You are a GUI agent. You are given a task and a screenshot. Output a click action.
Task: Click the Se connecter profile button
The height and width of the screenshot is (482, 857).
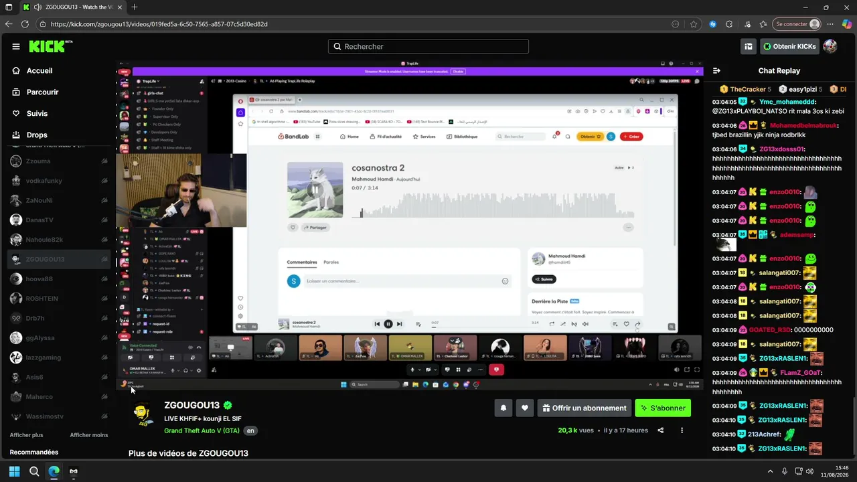[x=797, y=24]
